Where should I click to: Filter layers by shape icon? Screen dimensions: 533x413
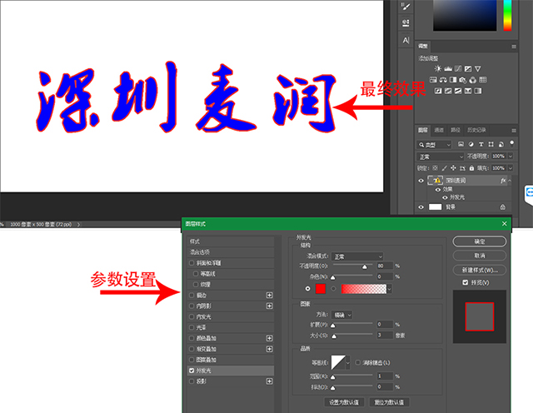(491, 144)
